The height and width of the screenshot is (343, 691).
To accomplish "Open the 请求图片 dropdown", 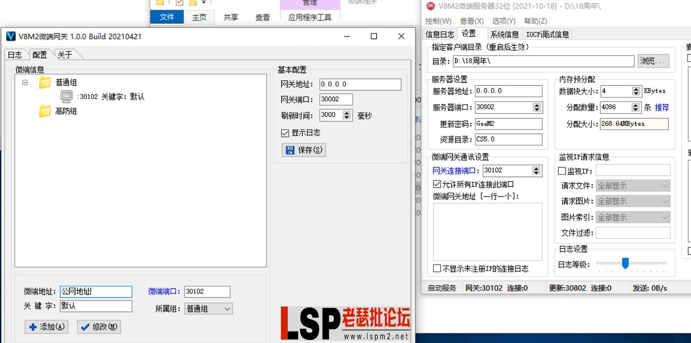I will (633, 201).
